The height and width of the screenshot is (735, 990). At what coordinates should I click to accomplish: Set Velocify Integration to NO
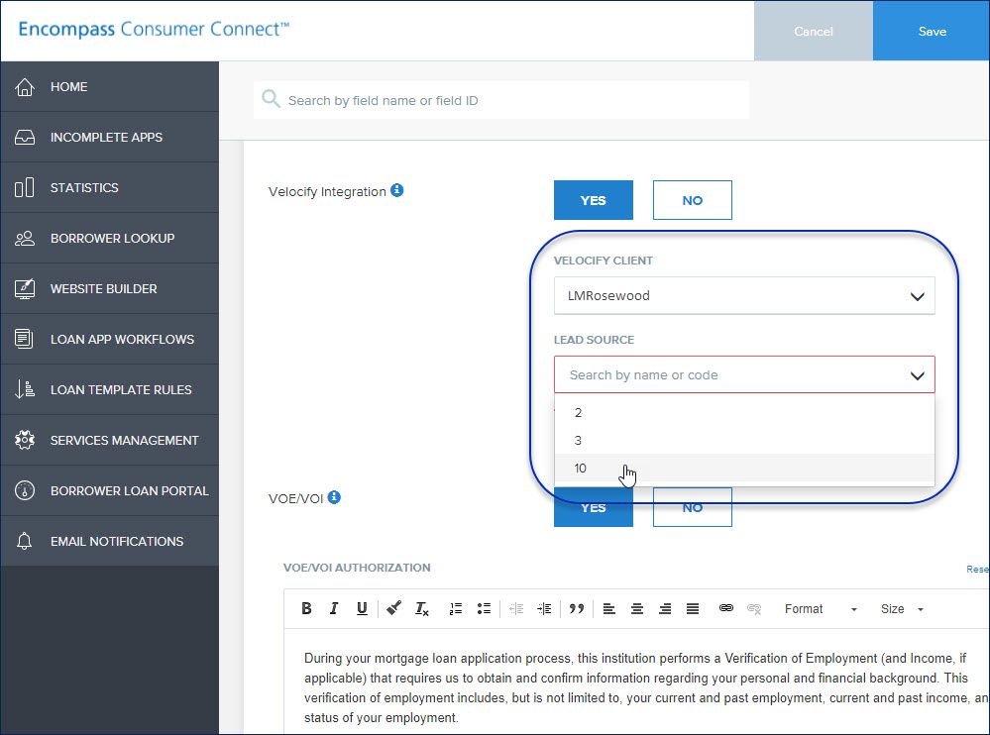(692, 200)
